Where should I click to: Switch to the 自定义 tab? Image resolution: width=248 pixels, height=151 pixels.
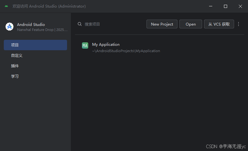tap(35, 56)
